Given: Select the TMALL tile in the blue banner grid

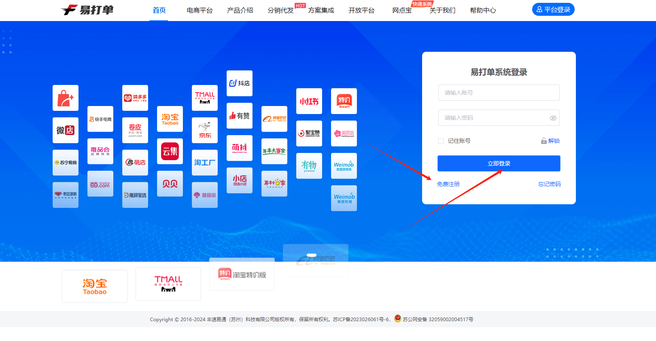Looking at the screenshot, I should (205, 98).
